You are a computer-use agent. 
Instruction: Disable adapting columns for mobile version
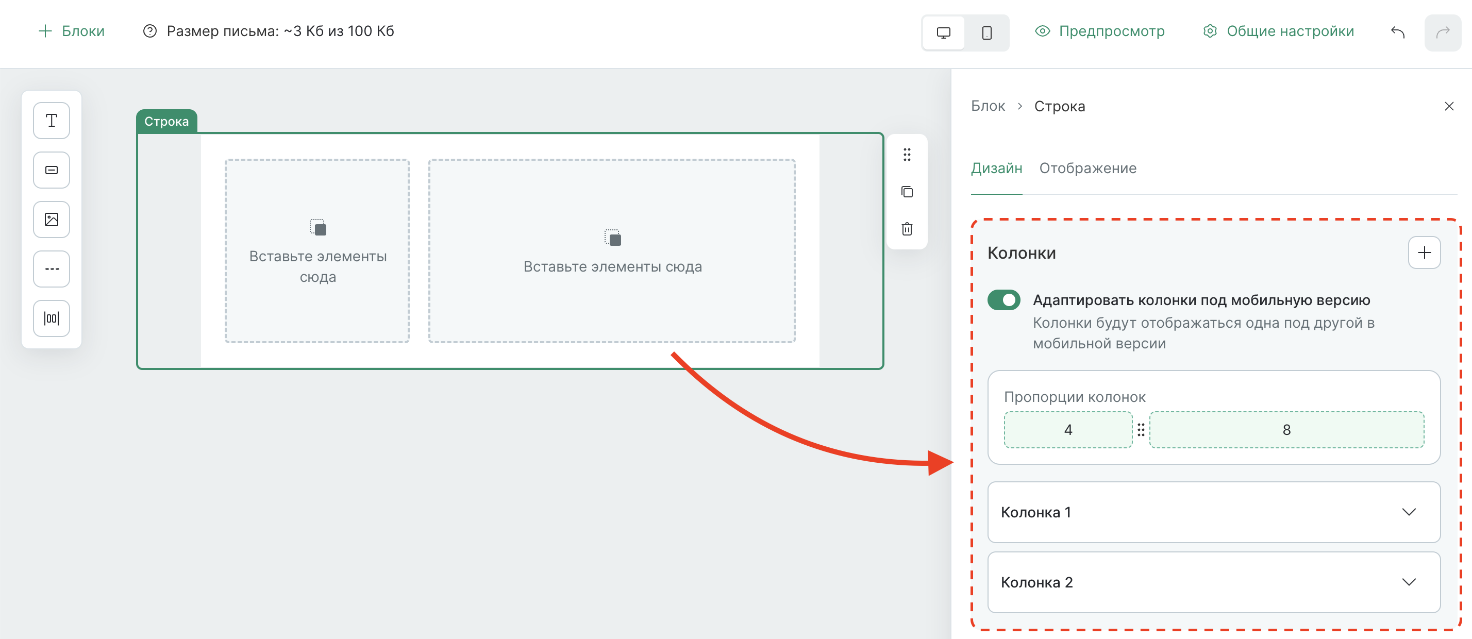[x=1004, y=299]
